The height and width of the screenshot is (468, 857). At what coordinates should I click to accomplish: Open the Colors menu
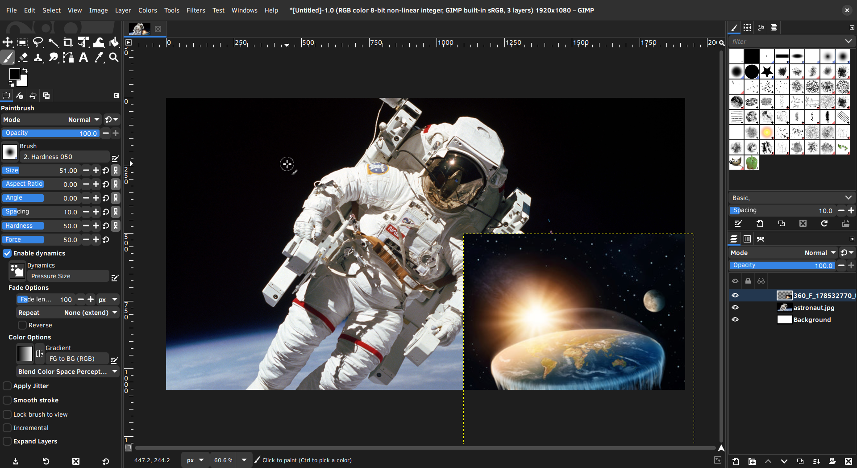point(147,10)
